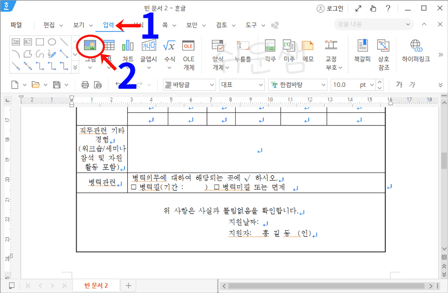Open a new document tab with plus button
The width and height of the screenshot is (448, 293).
tap(128, 284)
